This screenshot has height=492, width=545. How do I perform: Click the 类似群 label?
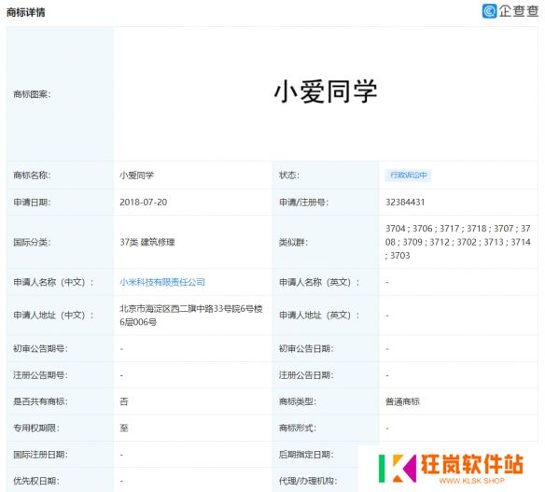[293, 242]
